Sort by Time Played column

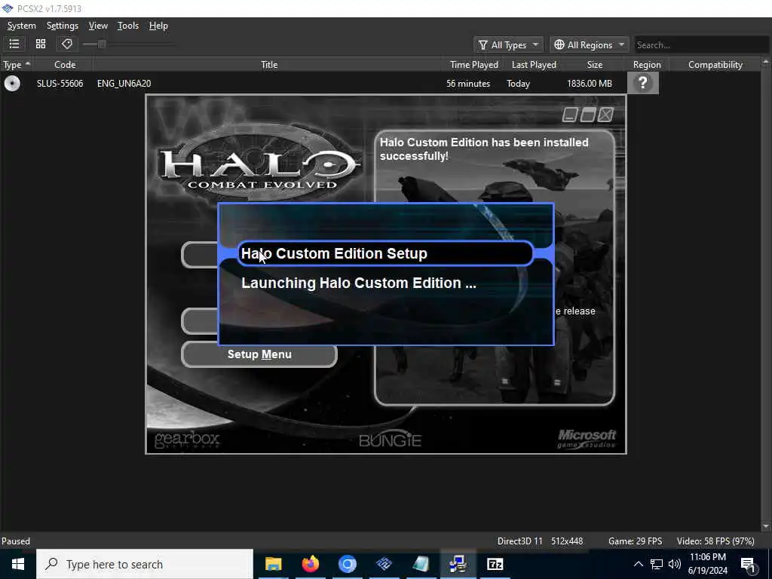pos(473,65)
